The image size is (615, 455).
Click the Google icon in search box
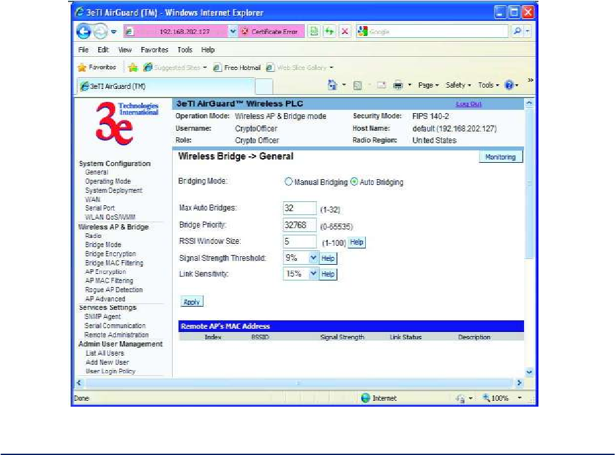(362, 31)
